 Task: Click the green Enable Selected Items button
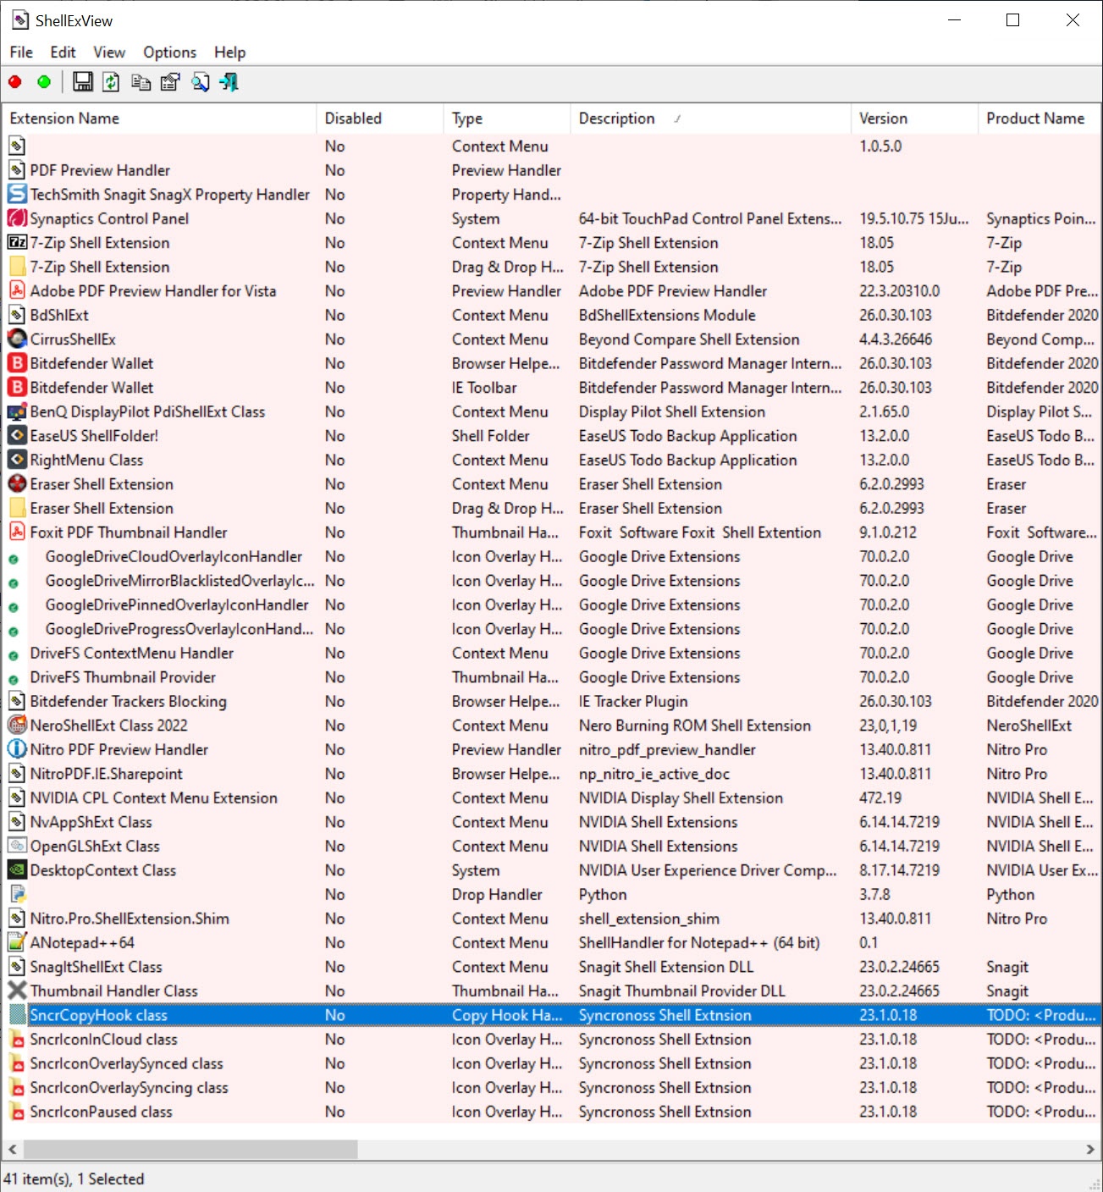(x=44, y=82)
